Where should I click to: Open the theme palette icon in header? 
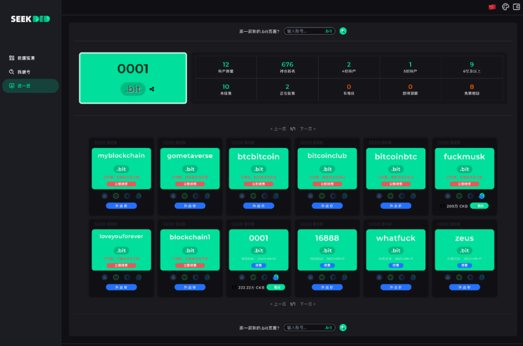point(505,7)
